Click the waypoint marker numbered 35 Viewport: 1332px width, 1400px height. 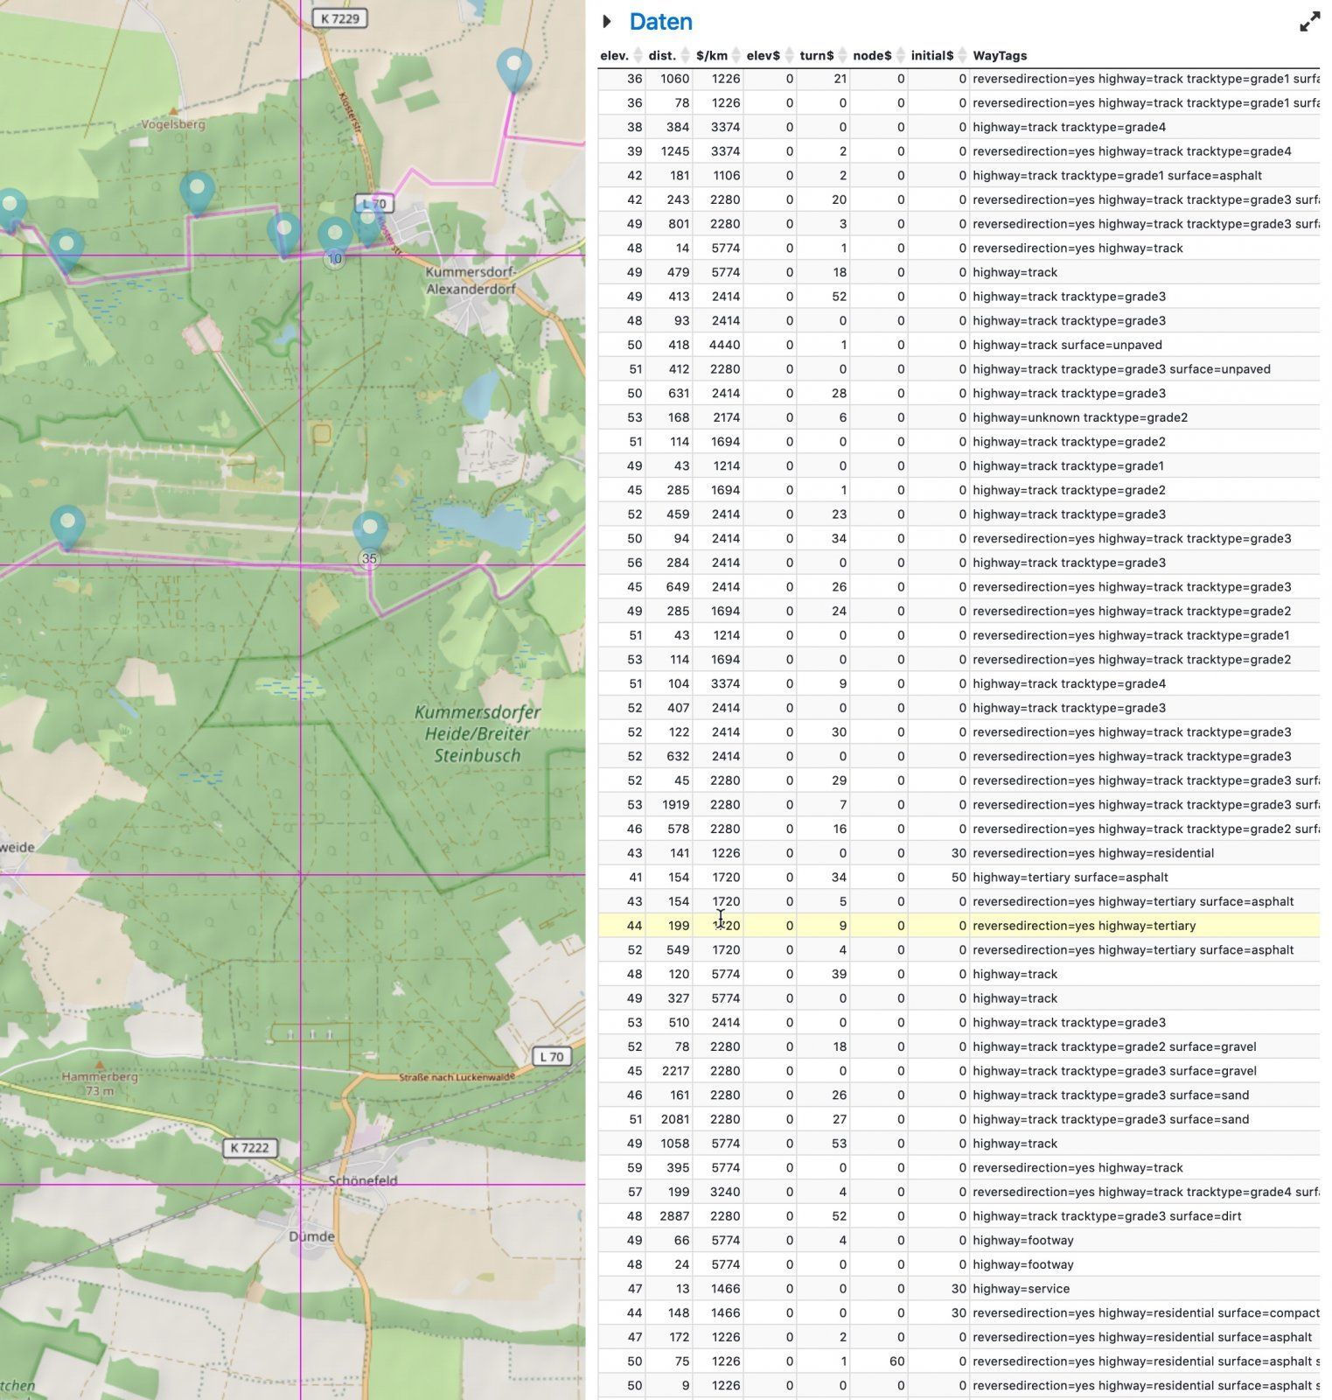(x=369, y=531)
